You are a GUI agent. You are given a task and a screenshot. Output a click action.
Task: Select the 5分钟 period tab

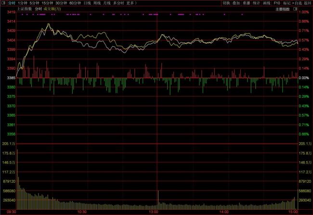point(34,3)
